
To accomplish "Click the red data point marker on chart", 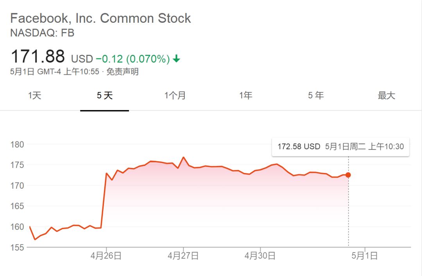I will [348, 175].
